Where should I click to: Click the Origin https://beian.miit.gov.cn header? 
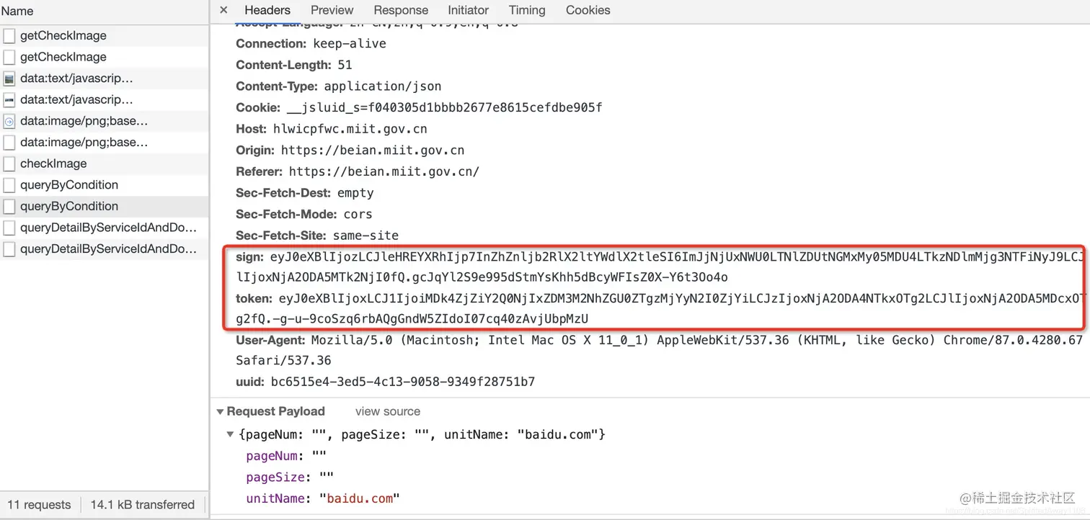pos(350,151)
